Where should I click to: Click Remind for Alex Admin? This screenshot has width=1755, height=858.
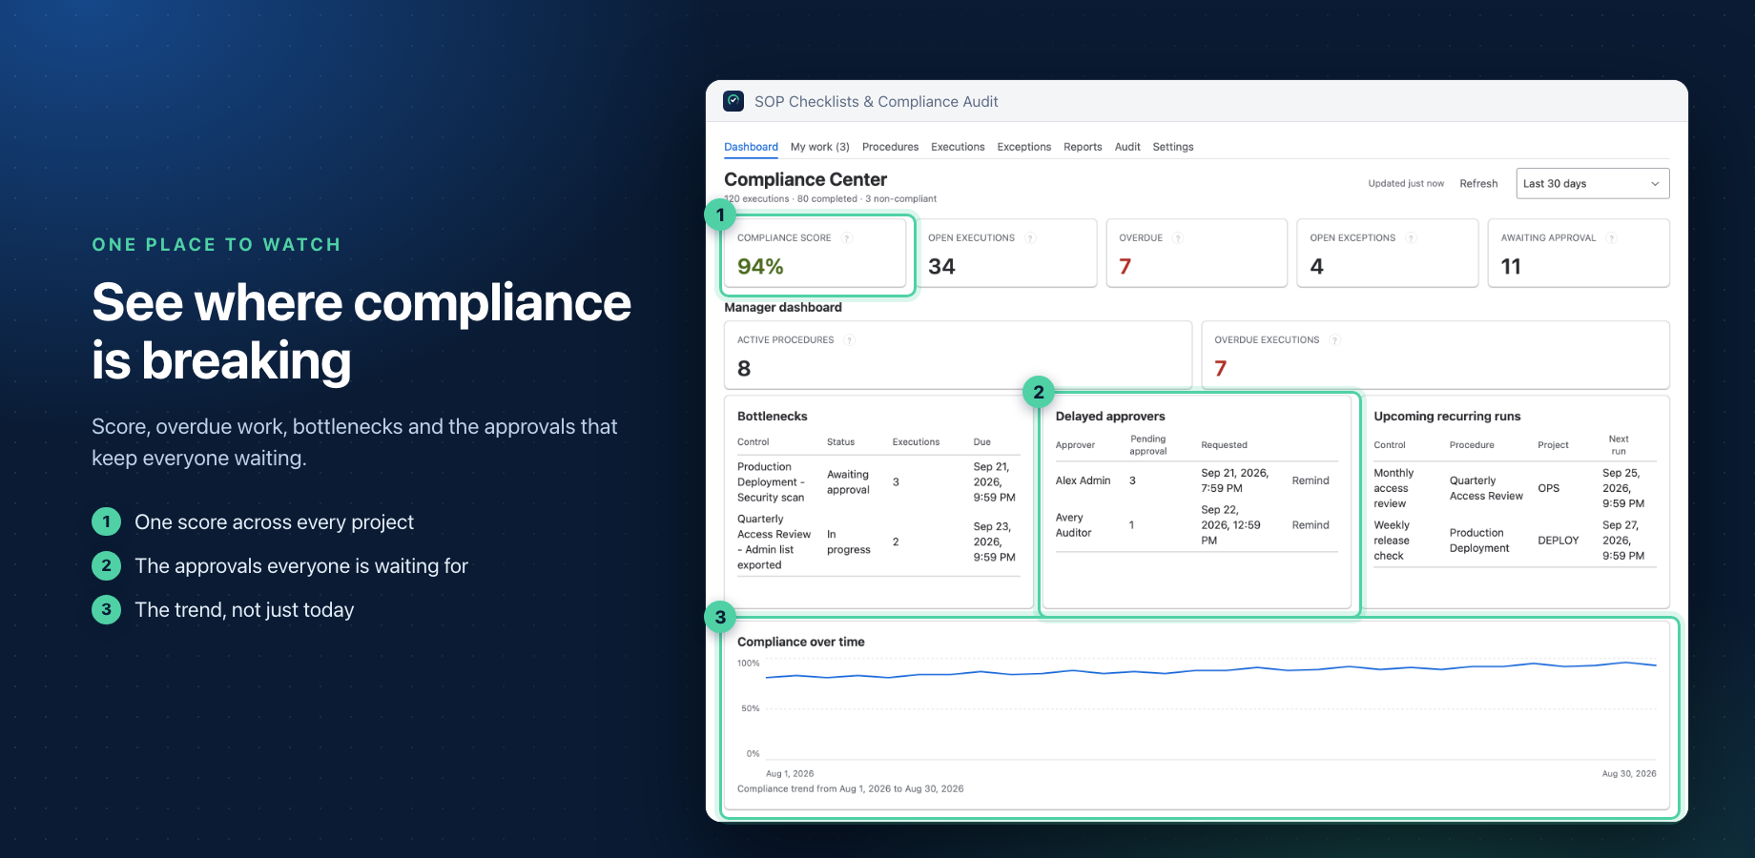[1310, 480]
